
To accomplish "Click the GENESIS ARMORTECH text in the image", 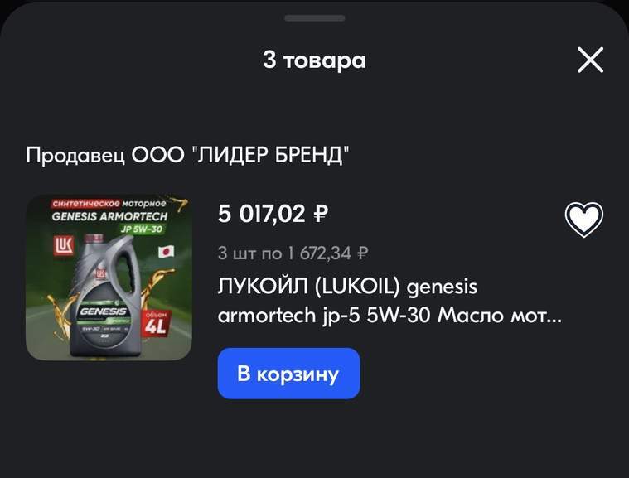I will [109, 216].
